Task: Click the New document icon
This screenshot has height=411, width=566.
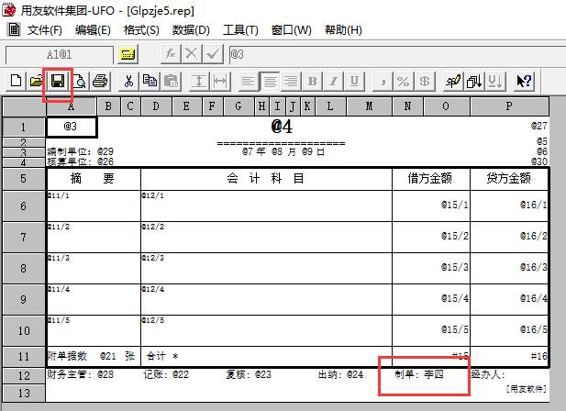Action: 17,82
